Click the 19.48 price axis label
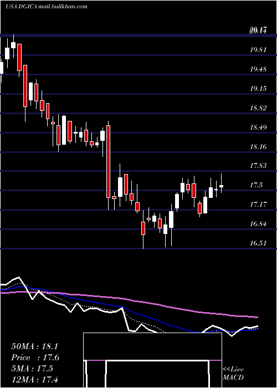Viewport: 277px width, 388px height. (x=258, y=69)
